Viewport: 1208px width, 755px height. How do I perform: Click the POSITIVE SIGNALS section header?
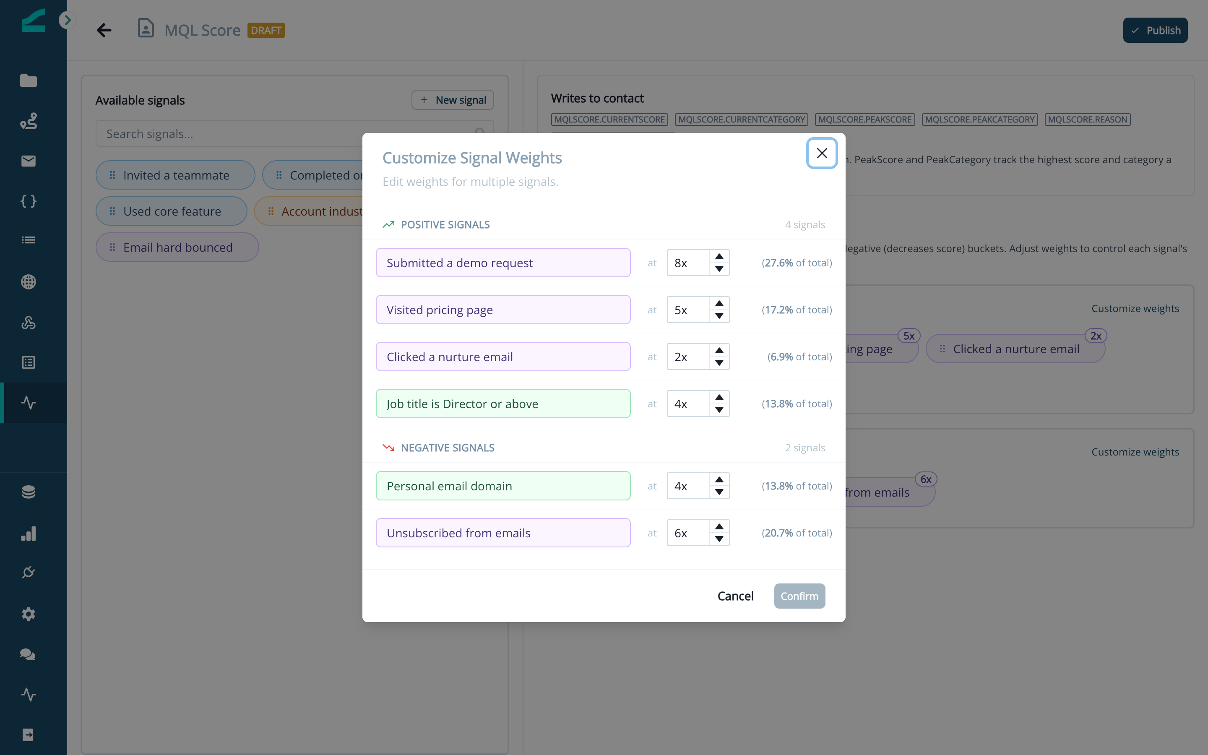445,225
